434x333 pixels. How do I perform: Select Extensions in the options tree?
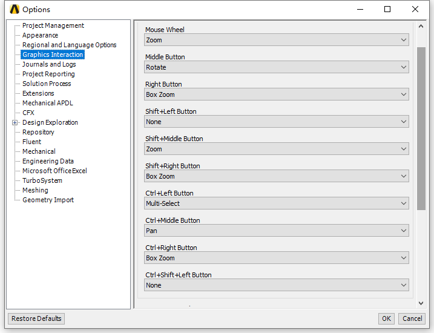38,93
